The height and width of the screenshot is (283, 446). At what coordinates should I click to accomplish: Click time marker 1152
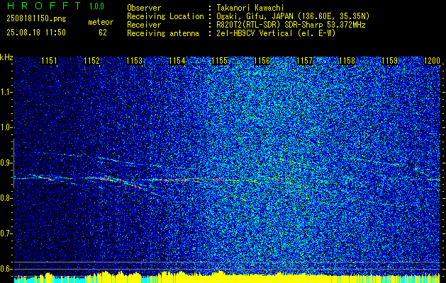[92, 61]
